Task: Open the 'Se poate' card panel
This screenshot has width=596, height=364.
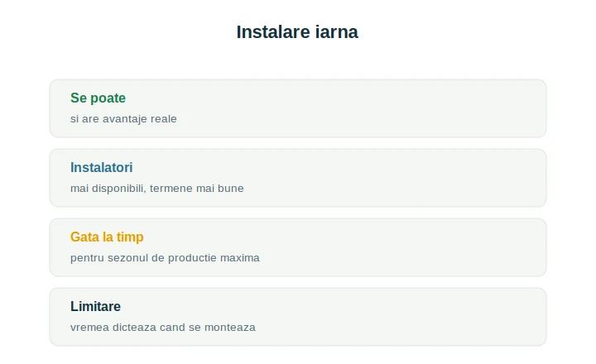Action: pos(298,108)
